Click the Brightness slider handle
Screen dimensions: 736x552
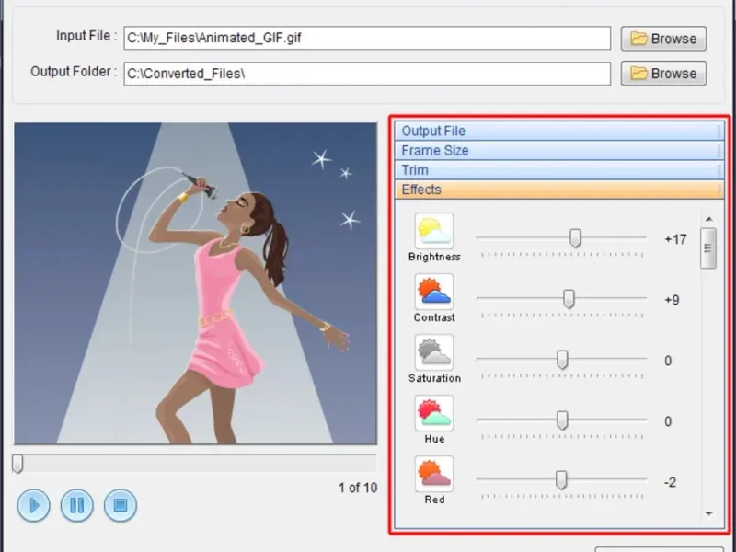pos(575,238)
